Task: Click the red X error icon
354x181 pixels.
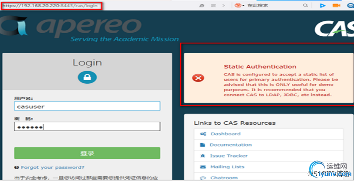Action: point(198,78)
